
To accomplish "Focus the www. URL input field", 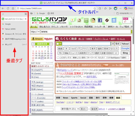I will (x=86, y=32).
